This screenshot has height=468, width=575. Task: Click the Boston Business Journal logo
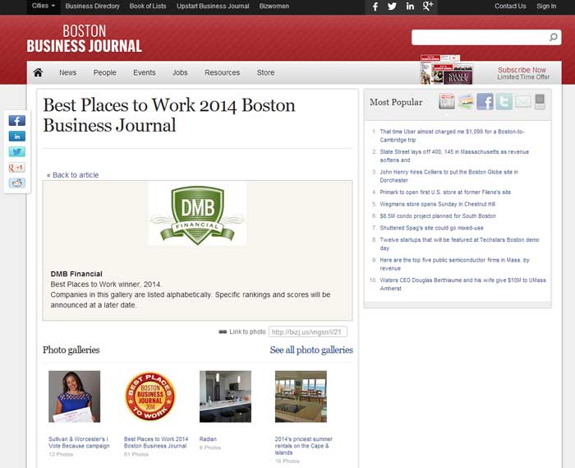[84, 39]
